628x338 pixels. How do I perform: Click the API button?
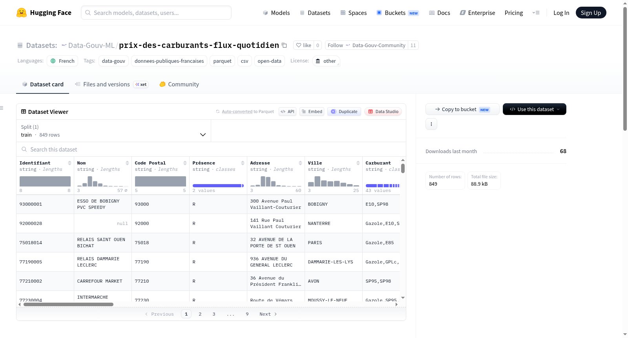[287, 111]
